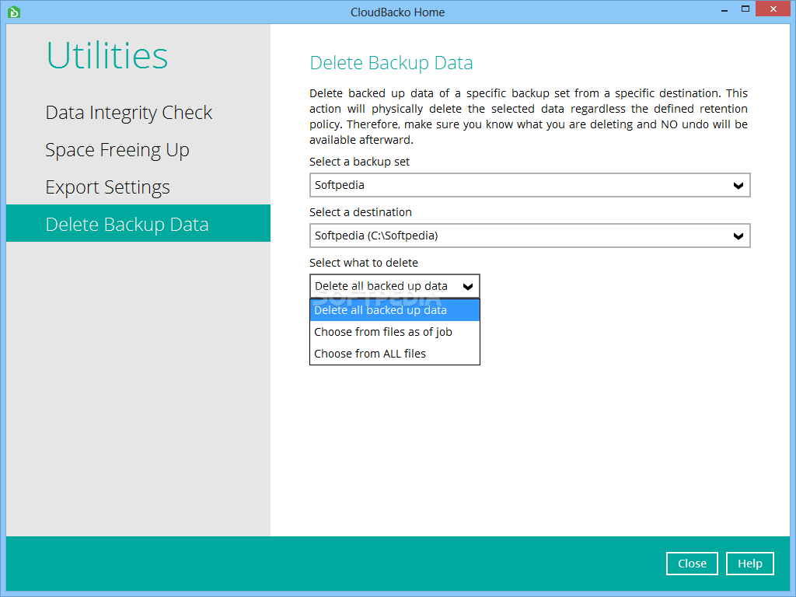Open the Data Integrity Check utility
The height and width of the screenshot is (597, 796).
128,113
